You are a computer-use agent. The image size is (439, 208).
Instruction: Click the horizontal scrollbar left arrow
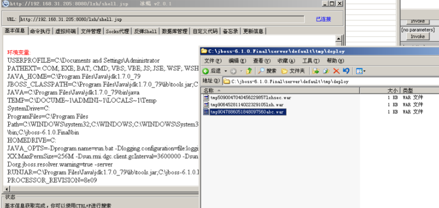pos(6,189)
